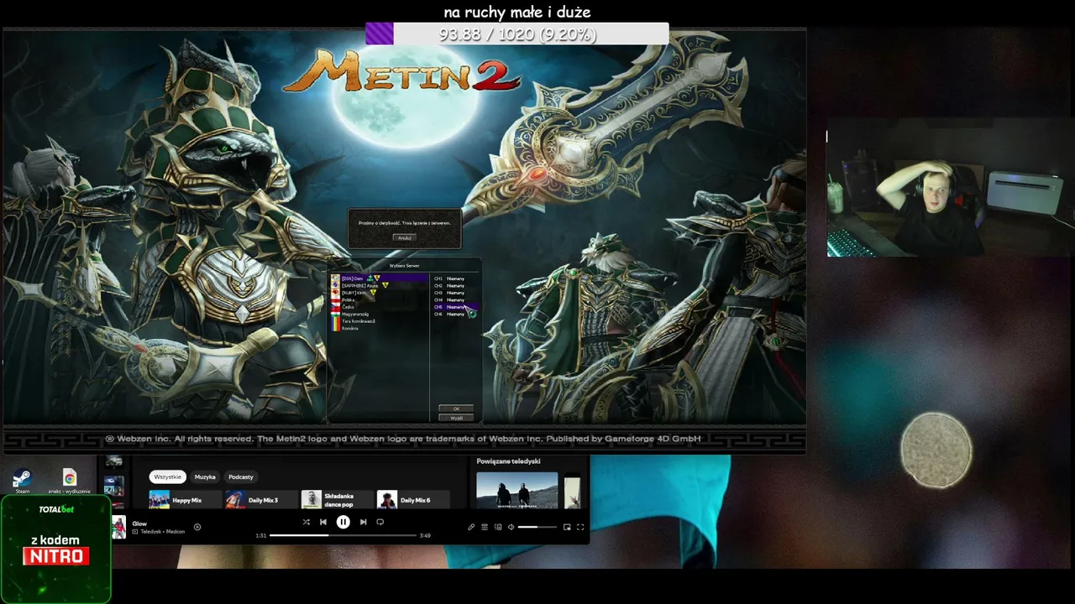Toggle repeat in the Spotify player

tap(380, 522)
